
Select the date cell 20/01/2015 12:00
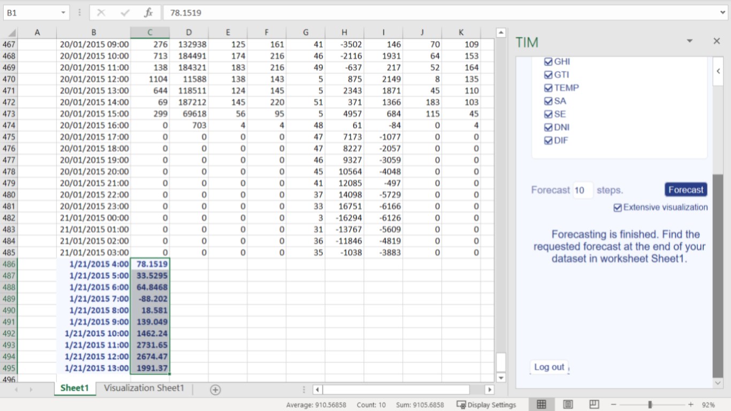(x=94, y=79)
